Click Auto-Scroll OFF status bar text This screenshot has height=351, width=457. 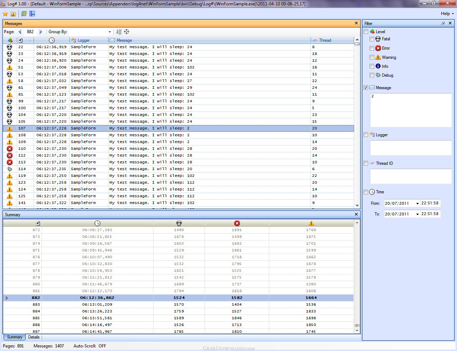[x=90, y=346]
